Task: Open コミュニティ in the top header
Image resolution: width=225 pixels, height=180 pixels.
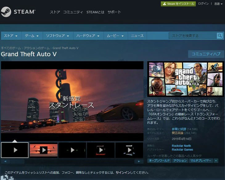Action: pos(73,12)
